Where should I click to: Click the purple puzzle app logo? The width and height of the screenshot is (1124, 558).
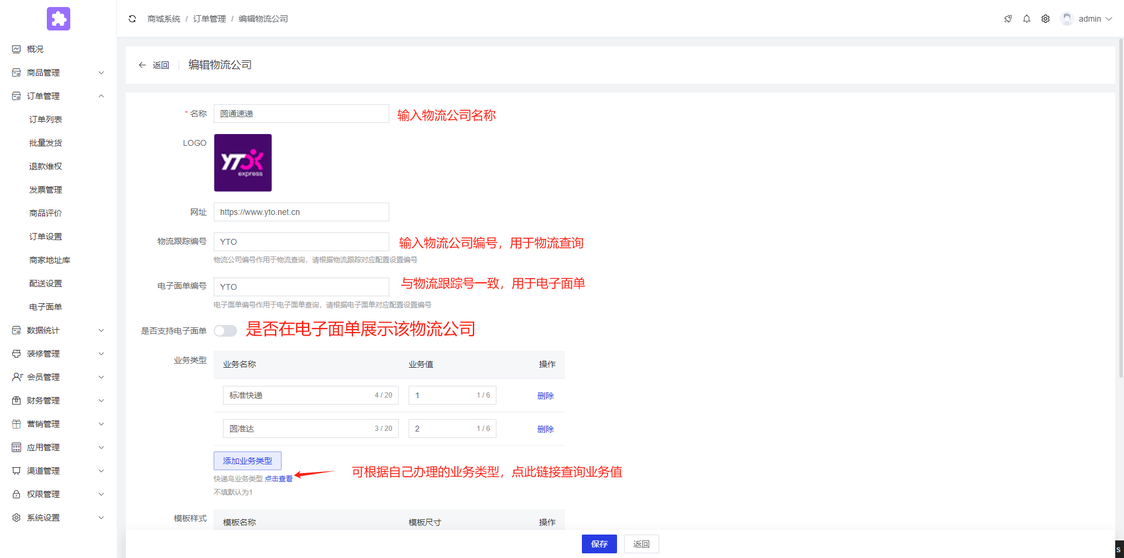59,19
